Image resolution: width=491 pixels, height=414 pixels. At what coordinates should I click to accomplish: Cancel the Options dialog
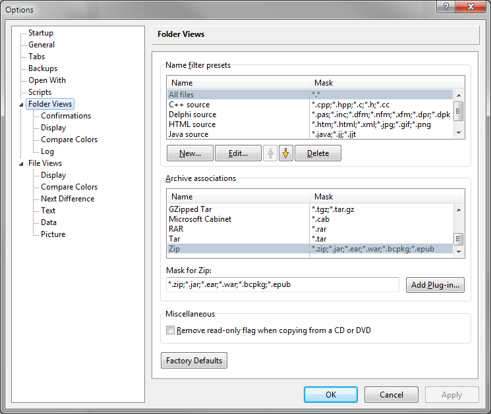pyautogui.click(x=391, y=395)
